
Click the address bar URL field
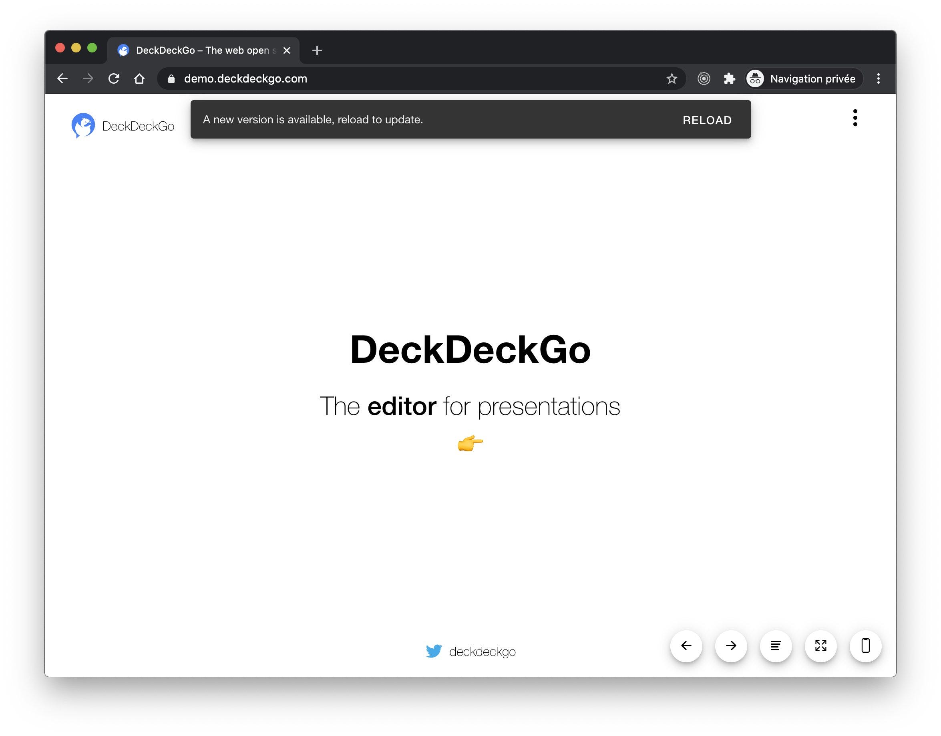388,78
